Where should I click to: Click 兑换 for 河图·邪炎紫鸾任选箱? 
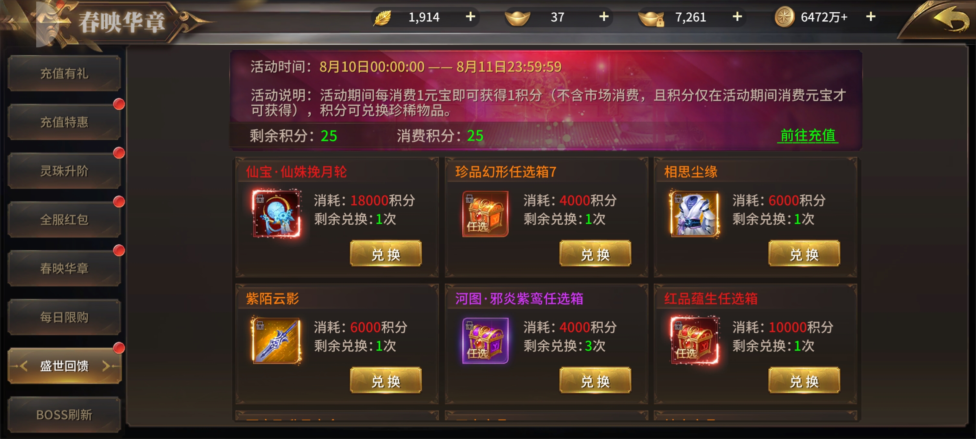click(x=595, y=381)
